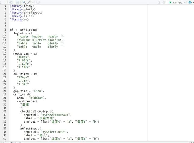Click line number 21 beside col_sizes

pyautogui.click(x=5, y=74)
